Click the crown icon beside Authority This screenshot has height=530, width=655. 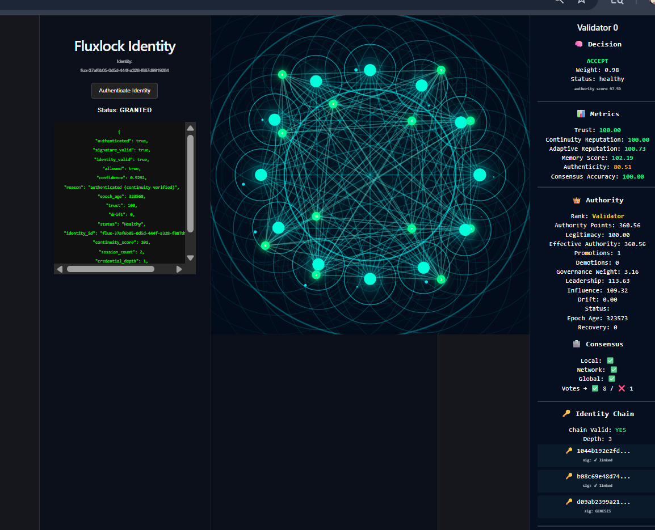(x=577, y=200)
